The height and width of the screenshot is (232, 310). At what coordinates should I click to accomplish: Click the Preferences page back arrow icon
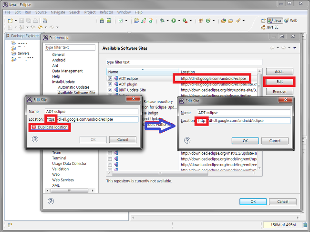click(272, 48)
